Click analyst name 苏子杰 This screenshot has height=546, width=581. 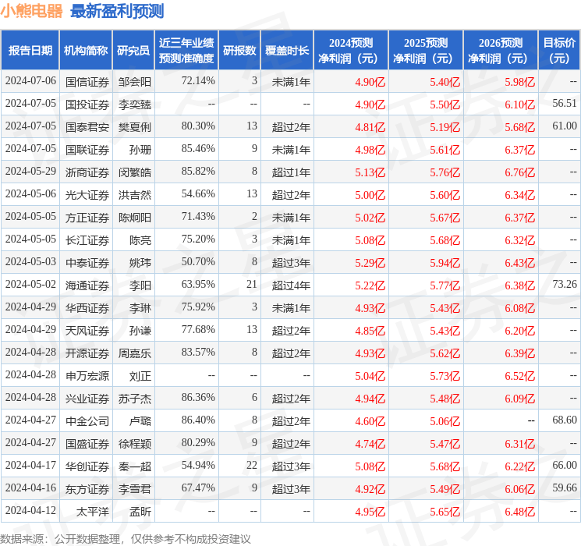point(135,398)
